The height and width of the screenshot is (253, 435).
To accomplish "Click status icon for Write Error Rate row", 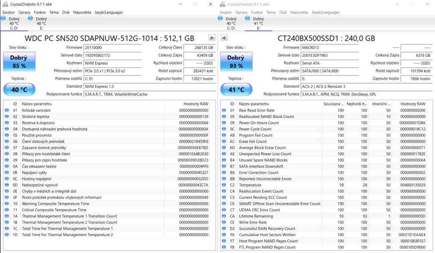I will point(224,222).
